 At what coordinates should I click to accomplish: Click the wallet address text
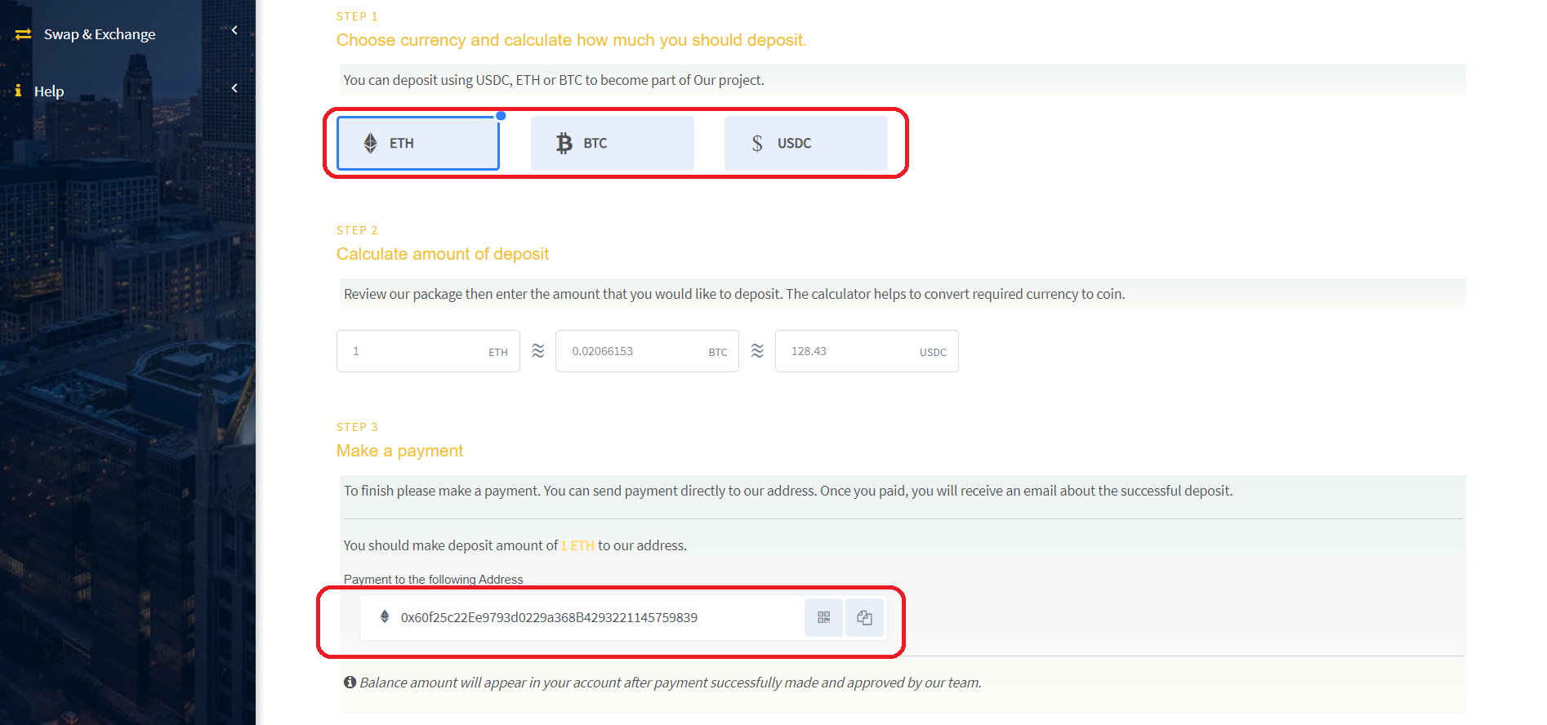click(x=549, y=617)
